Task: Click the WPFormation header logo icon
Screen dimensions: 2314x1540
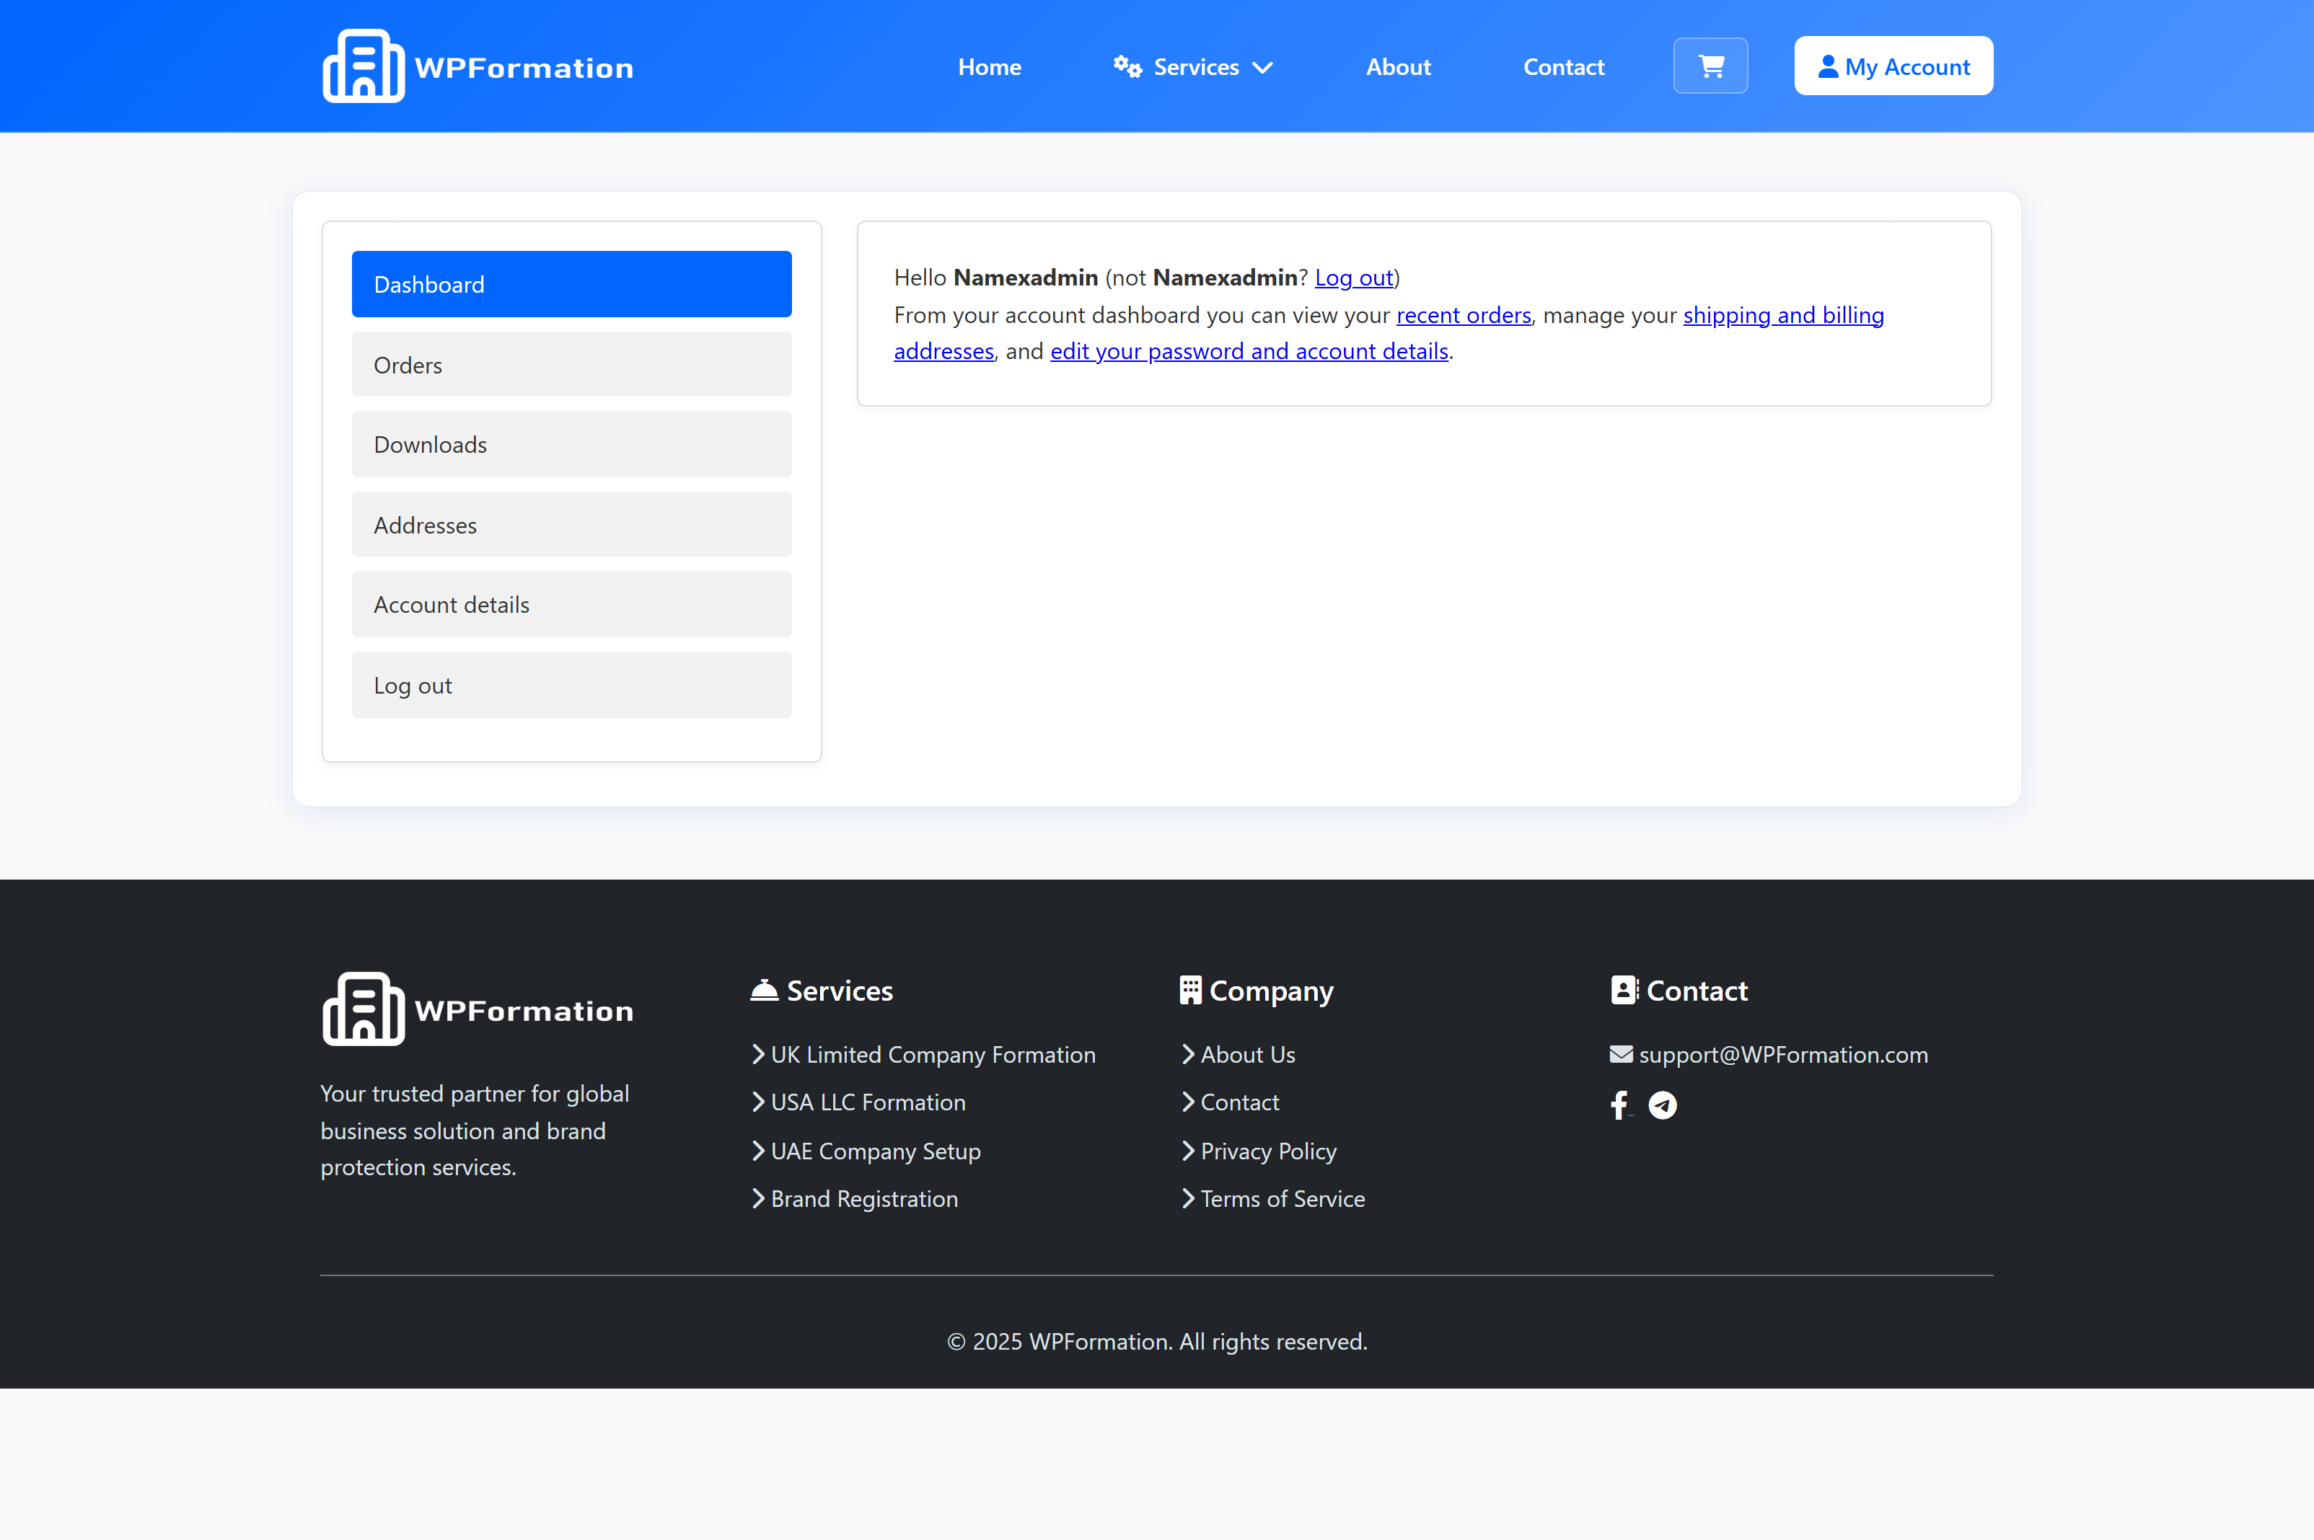Action: (x=363, y=66)
